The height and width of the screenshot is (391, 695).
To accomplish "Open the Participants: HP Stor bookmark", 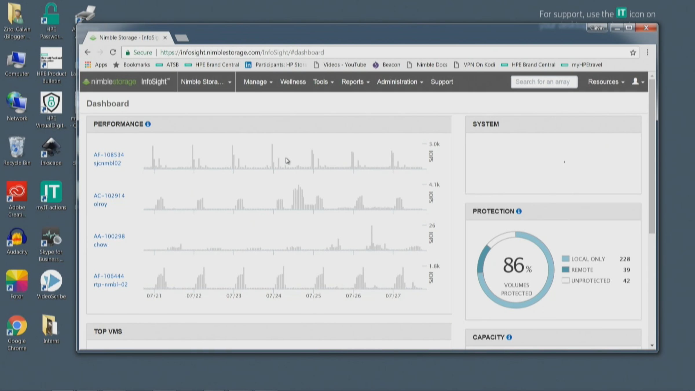I will coord(276,65).
